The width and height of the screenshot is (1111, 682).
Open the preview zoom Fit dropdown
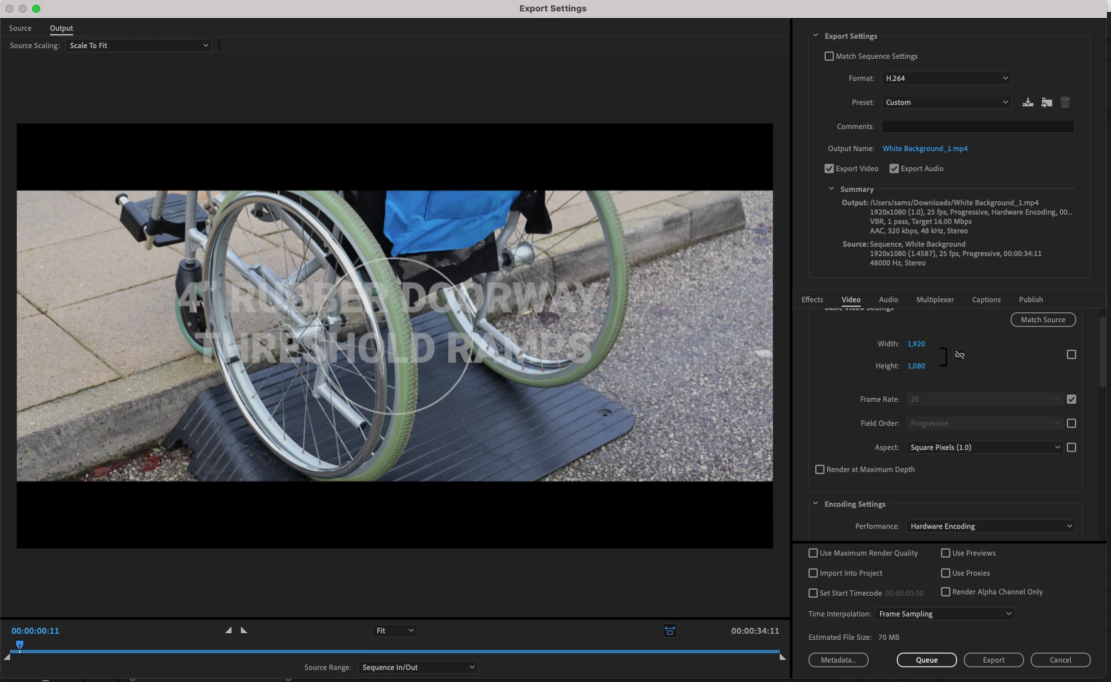[395, 631]
